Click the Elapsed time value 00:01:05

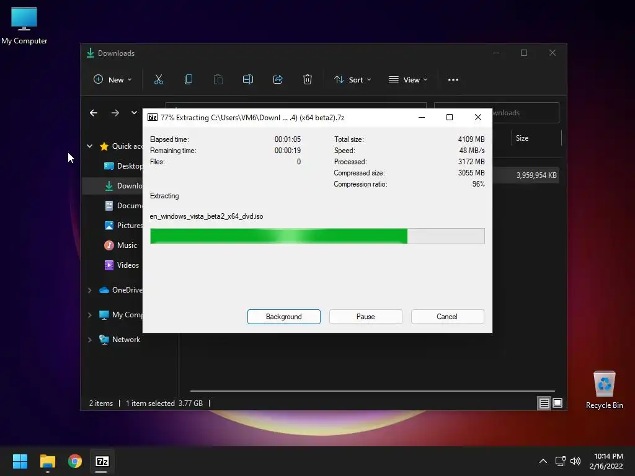(x=288, y=139)
